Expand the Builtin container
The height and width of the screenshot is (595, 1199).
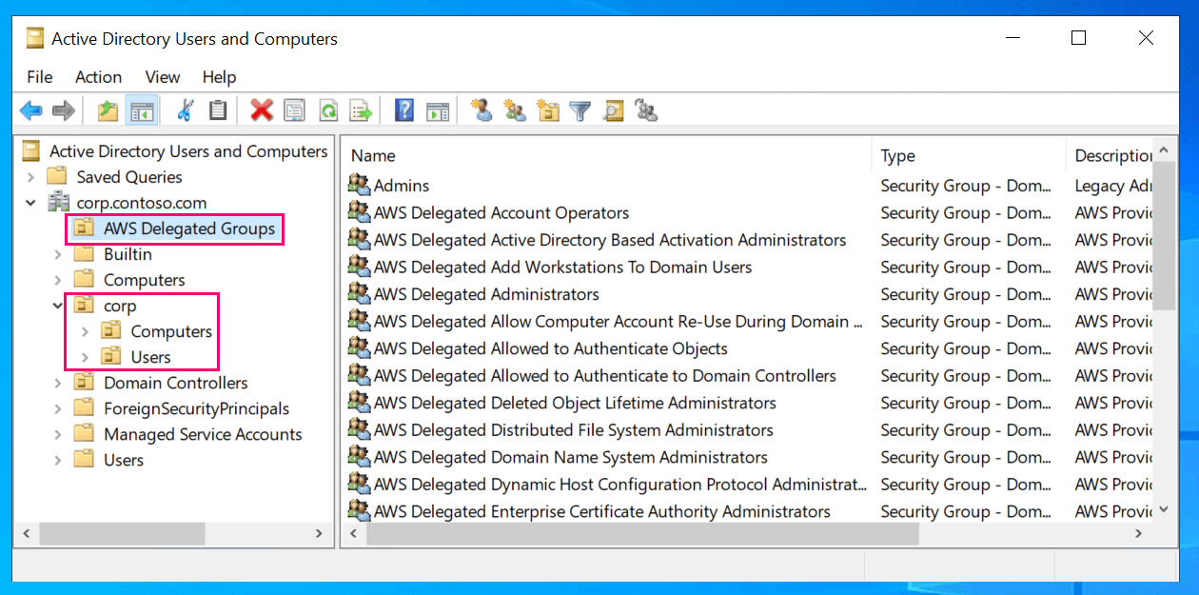tap(59, 254)
